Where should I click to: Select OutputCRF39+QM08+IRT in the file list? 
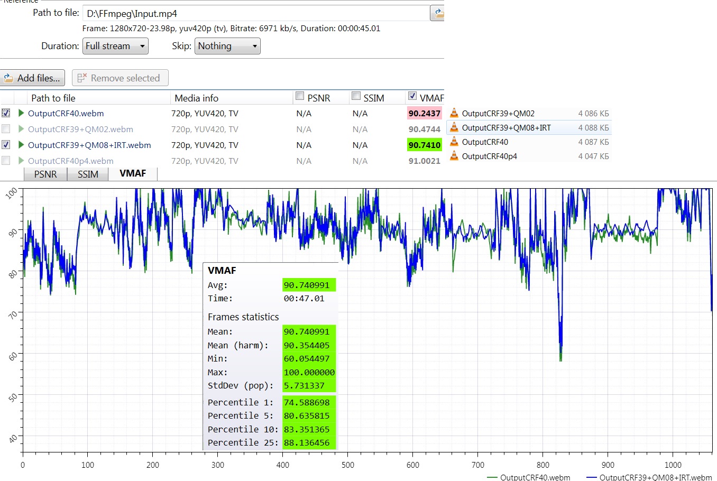[x=506, y=127]
